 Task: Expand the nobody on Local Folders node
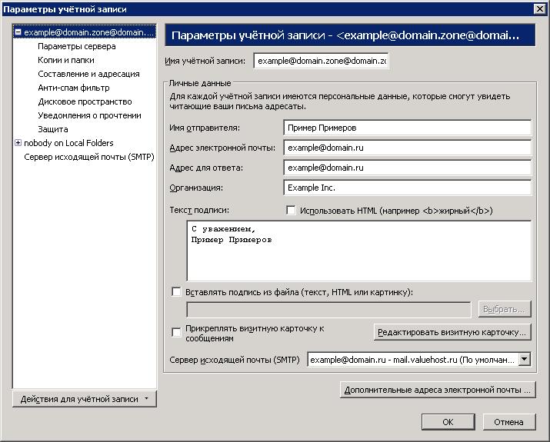pyautogui.click(x=18, y=143)
